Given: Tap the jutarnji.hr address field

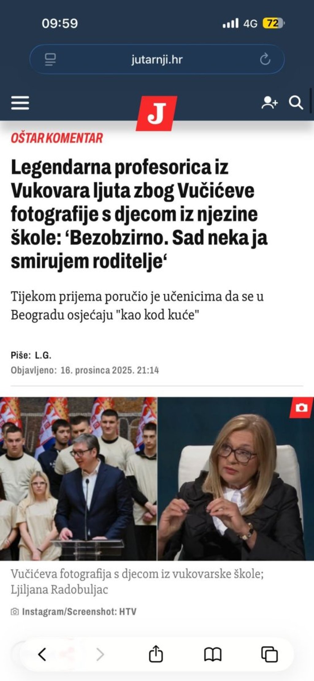Looking at the screenshot, I should click(157, 59).
